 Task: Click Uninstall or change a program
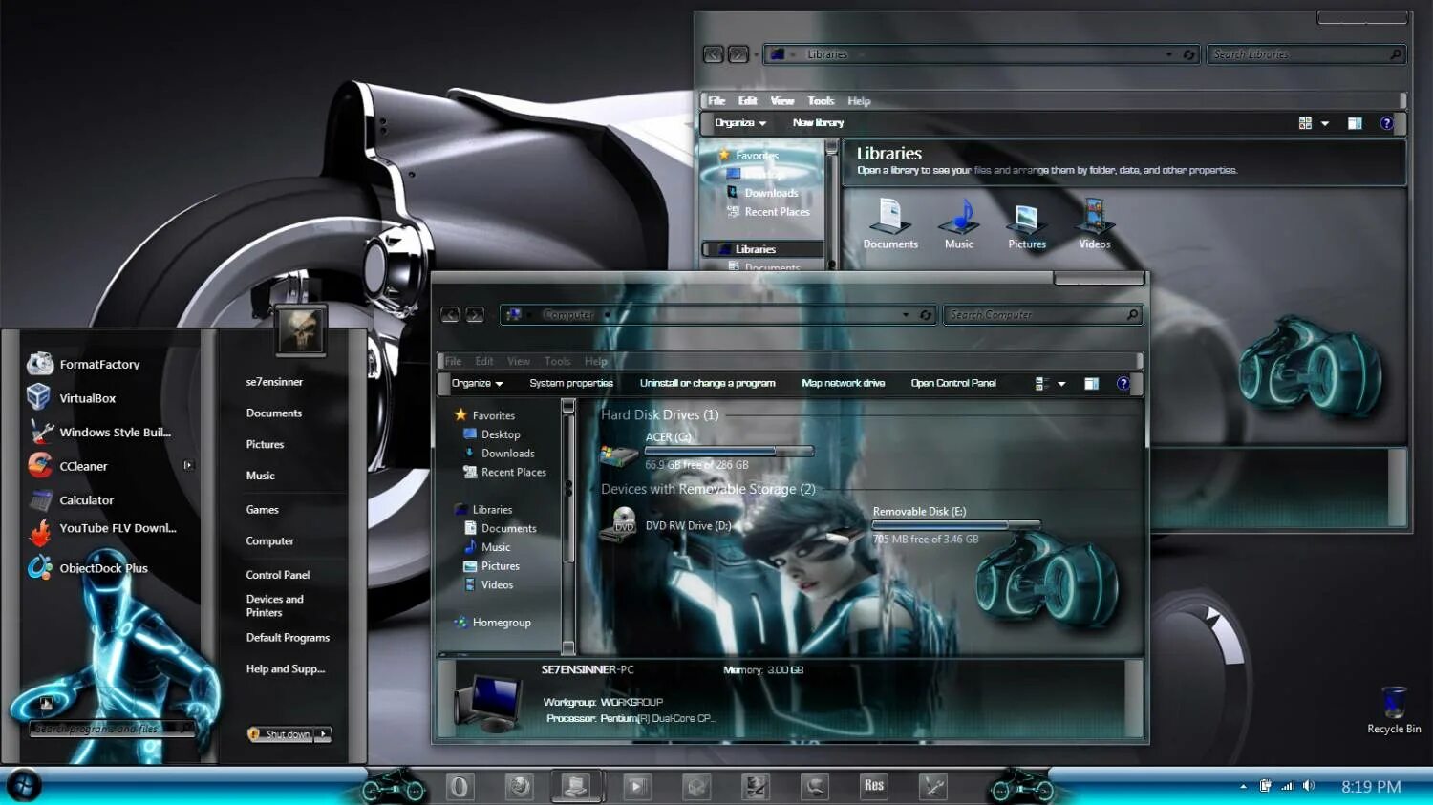[x=707, y=383]
